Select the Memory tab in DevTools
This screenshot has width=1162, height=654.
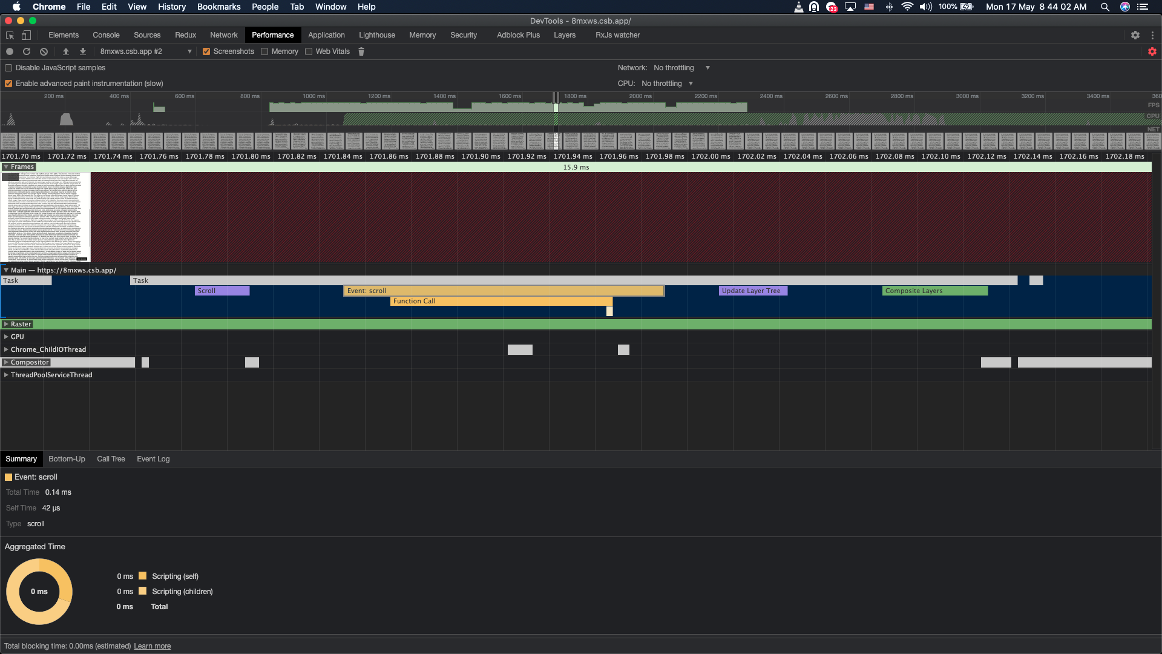coord(421,35)
